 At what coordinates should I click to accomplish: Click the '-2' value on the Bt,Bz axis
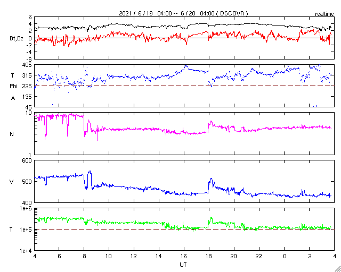pos(29,45)
